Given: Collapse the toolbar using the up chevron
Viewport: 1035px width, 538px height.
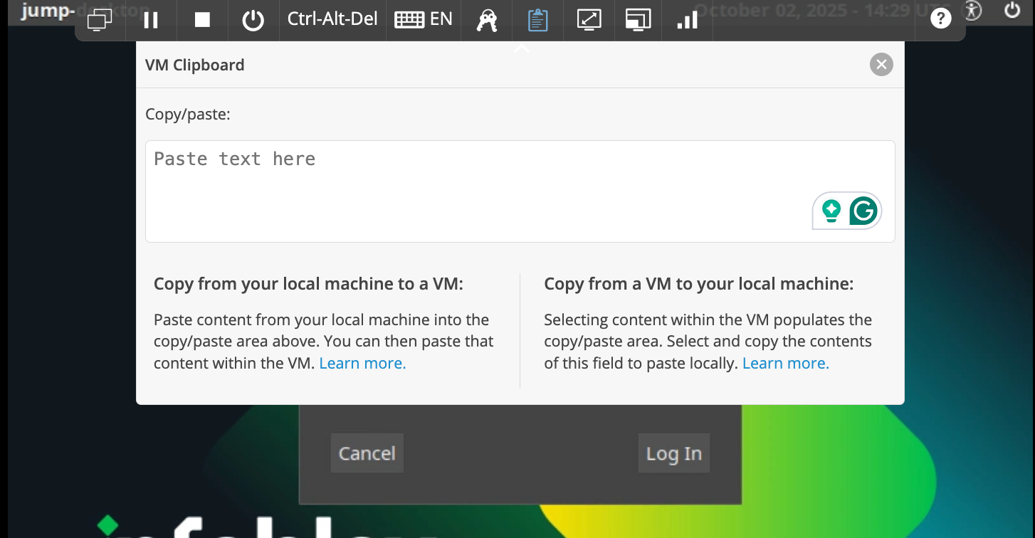Looking at the screenshot, I should coord(521,48).
